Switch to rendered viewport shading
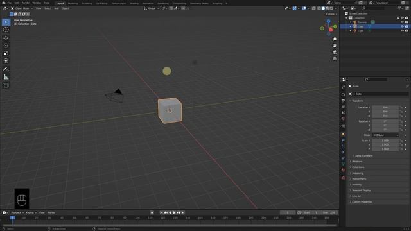Viewport: 411px width, 231px height. click(331, 8)
